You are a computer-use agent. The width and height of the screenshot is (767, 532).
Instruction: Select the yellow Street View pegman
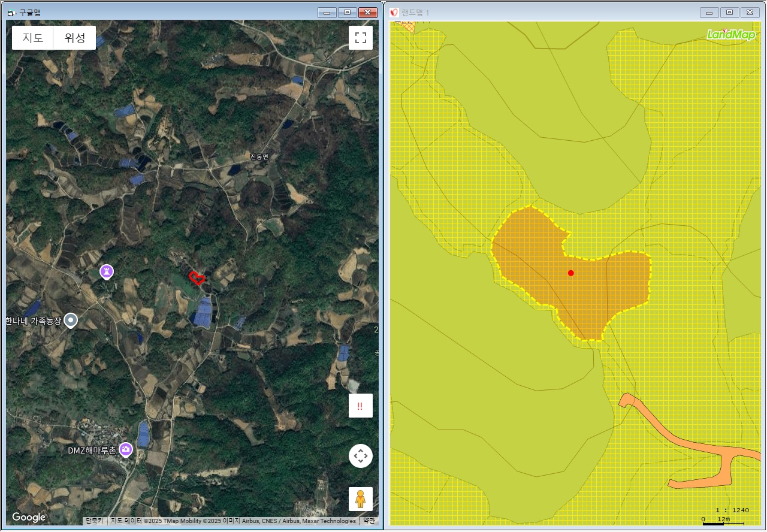pos(360,498)
